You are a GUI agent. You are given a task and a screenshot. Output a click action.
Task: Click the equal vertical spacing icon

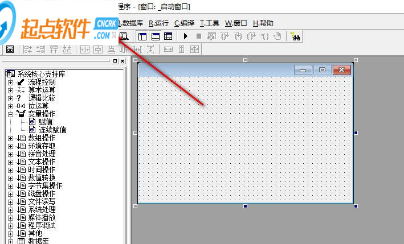click(x=150, y=49)
